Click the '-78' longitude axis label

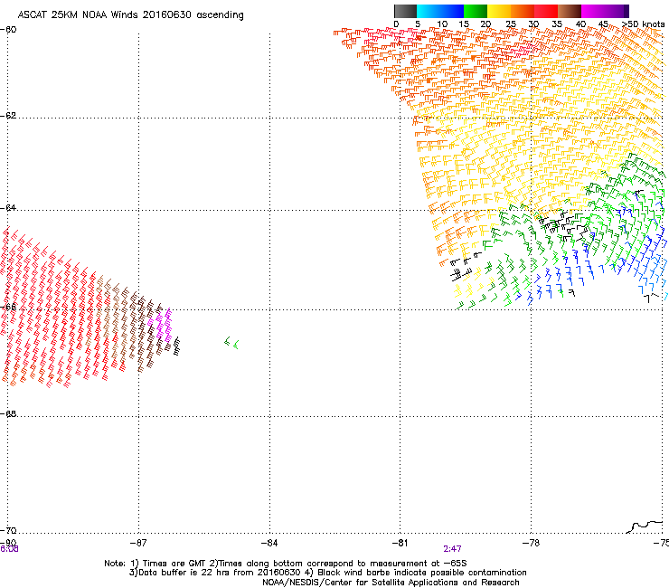(532, 543)
